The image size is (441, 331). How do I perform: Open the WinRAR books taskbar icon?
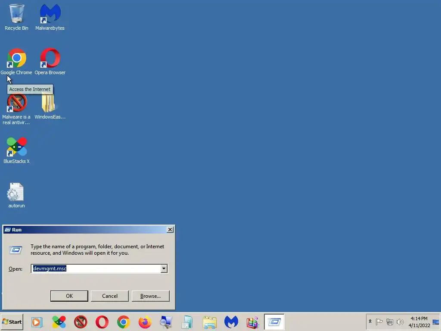pos(252,322)
